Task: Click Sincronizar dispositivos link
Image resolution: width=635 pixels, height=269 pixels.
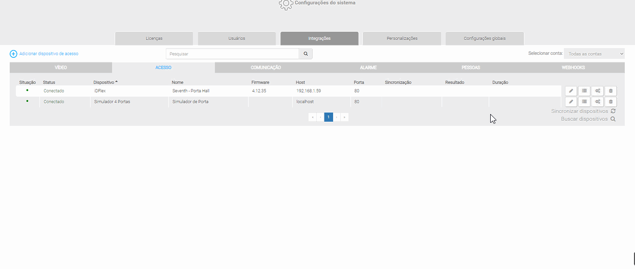Action: click(580, 111)
